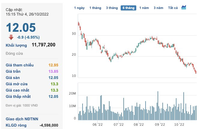Switch chart to 1 năm view
This screenshot has height=129, width=199.
tap(144, 8)
